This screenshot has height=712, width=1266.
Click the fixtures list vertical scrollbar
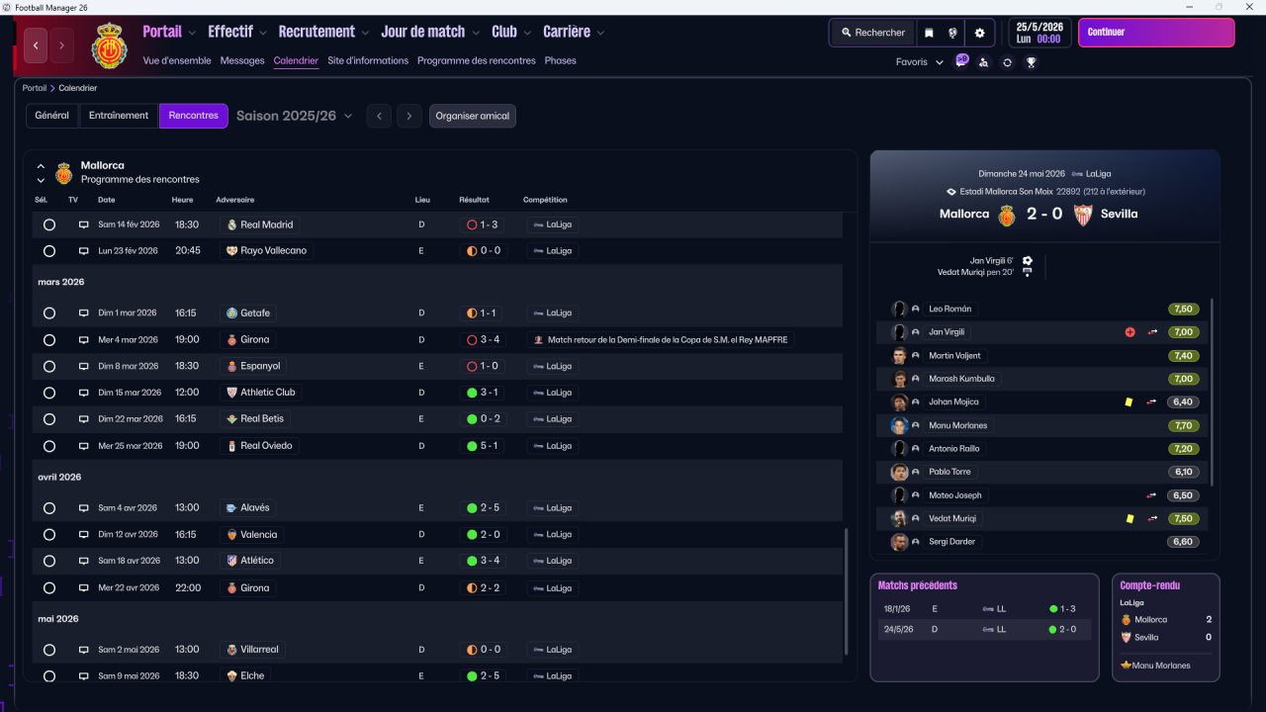point(846,591)
